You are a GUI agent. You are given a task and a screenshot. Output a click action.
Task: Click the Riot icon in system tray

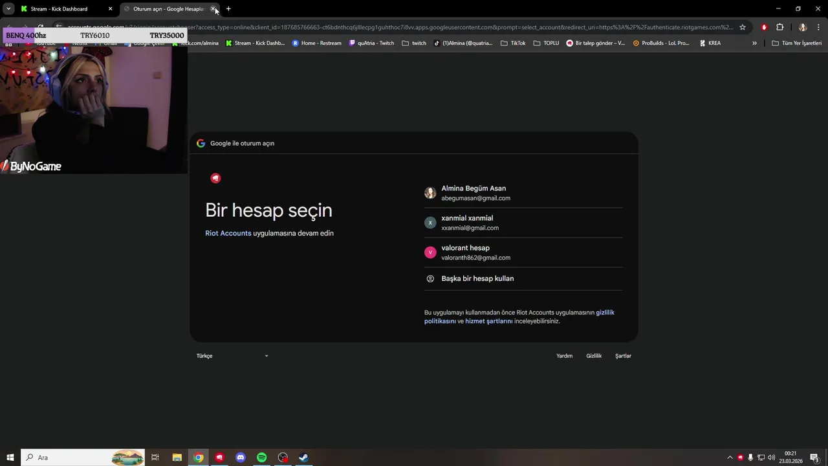pos(741,458)
